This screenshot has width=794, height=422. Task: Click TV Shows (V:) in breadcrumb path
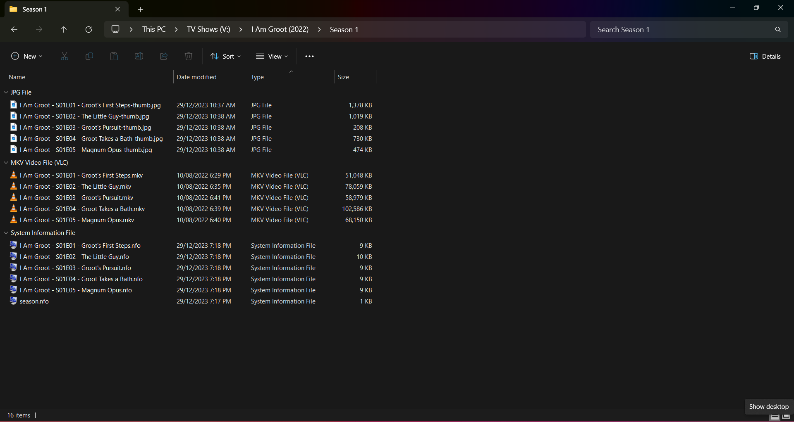pyautogui.click(x=208, y=30)
